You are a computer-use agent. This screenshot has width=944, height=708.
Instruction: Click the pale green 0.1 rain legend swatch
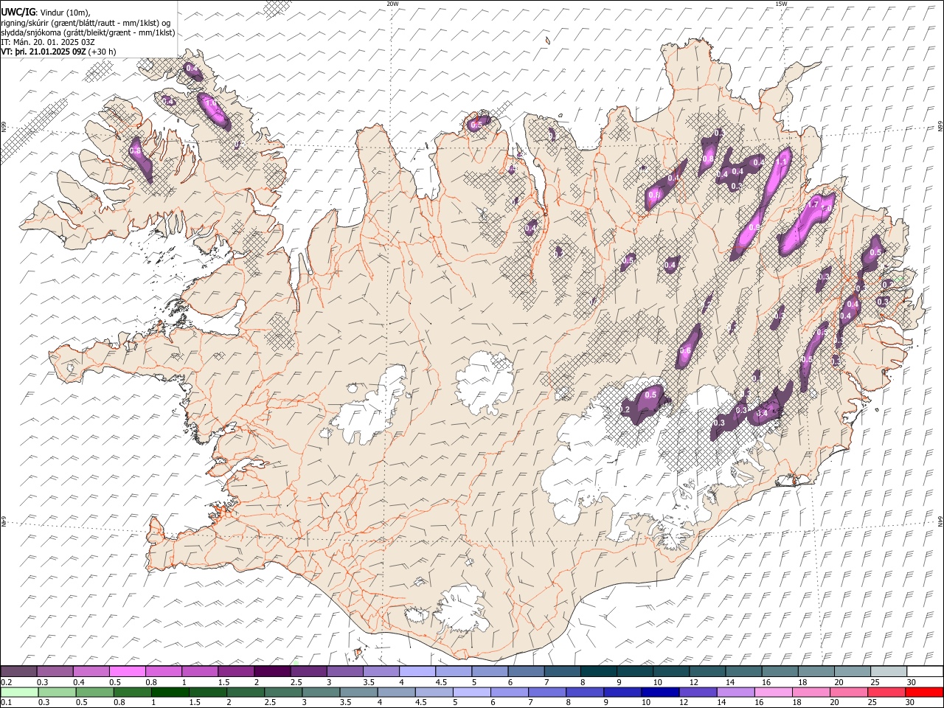(x=19, y=692)
